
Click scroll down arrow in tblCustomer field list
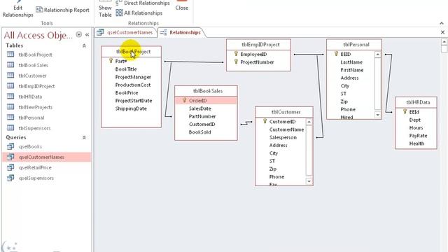(309, 181)
